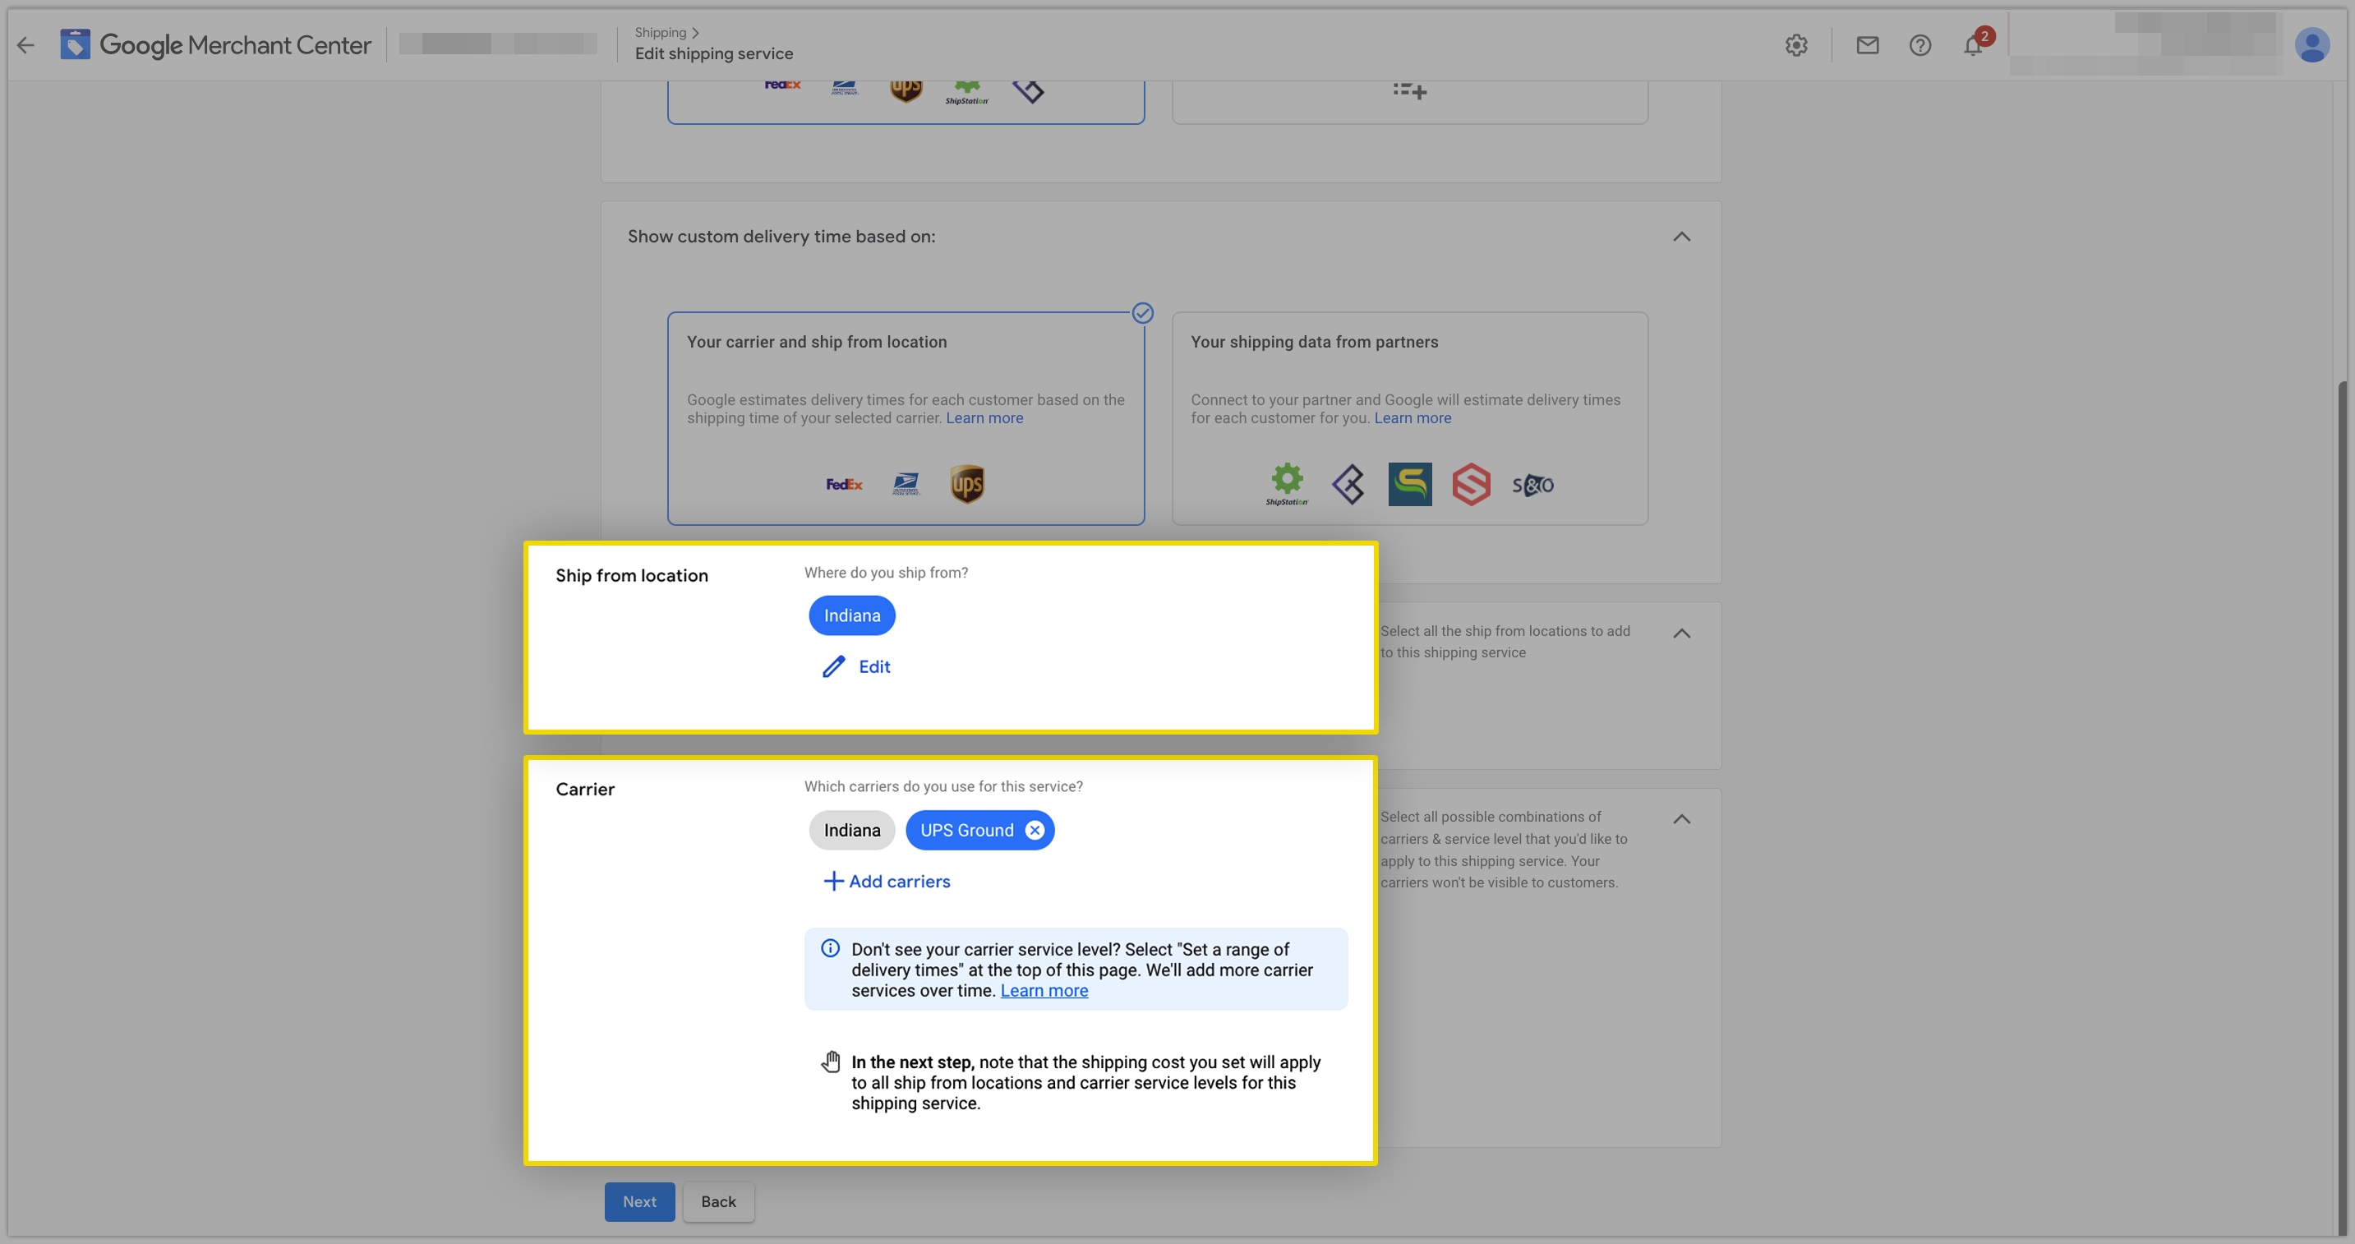2355x1244 pixels.
Task: Collapse the ship from locations section chevron
Action: coord(1681,634)
